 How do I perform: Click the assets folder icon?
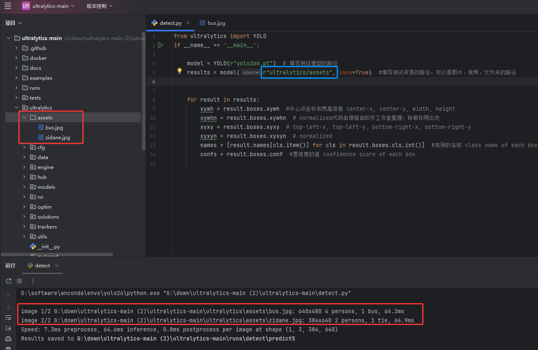pos(33,117)
